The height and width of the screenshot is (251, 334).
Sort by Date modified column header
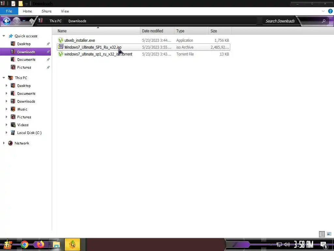[157, 31]
